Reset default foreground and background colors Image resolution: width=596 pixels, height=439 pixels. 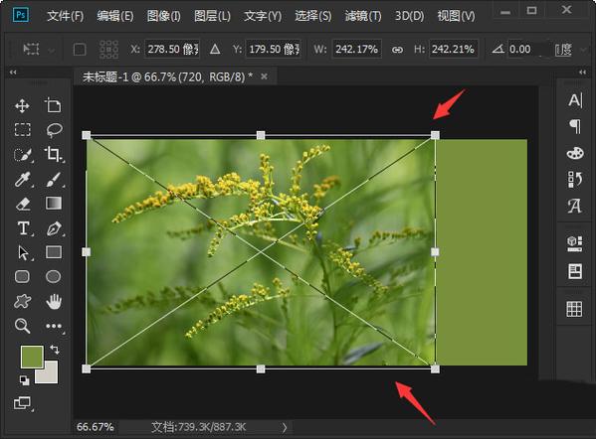(24, 380)
